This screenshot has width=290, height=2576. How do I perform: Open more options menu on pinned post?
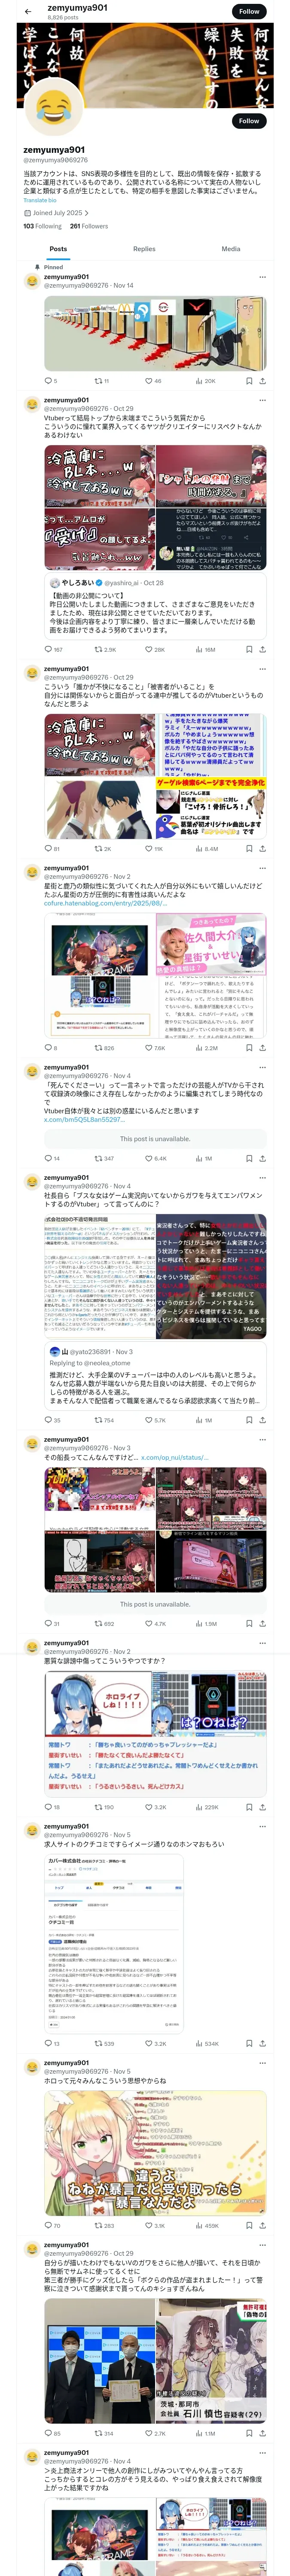tap(263, 277)
